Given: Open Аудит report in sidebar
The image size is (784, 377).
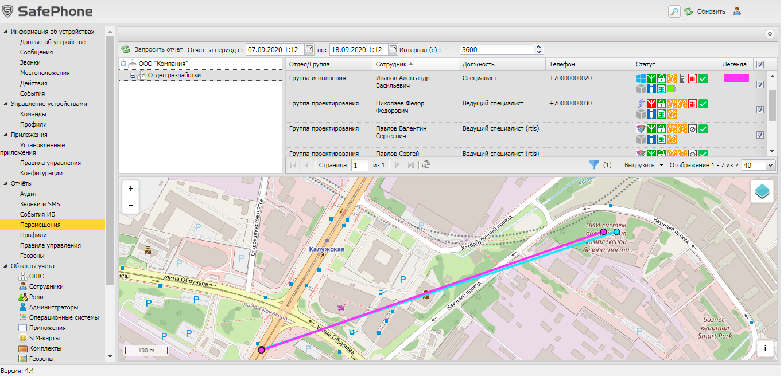Looking at the screenshot, I should (x=28, y=194).
